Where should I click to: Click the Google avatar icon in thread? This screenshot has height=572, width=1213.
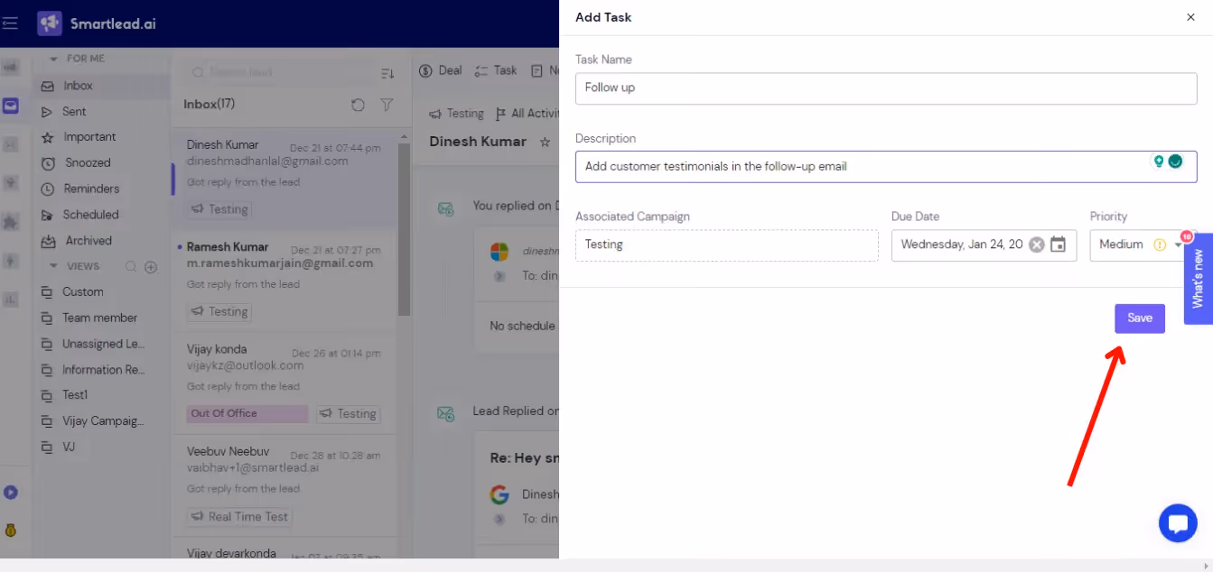[x=499, y=494]
